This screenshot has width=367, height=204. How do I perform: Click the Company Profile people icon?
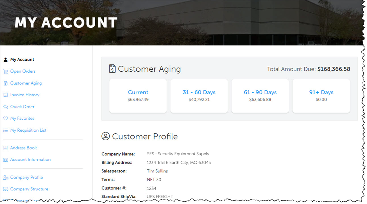(x=5, y=177)
